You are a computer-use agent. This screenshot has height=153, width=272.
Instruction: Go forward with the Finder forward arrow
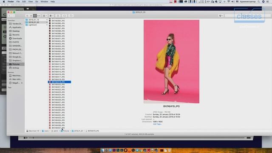[13, 16]
